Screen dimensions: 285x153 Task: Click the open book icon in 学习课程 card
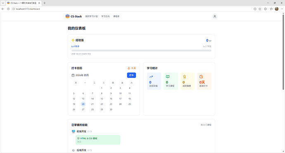[x=168, y=77]
